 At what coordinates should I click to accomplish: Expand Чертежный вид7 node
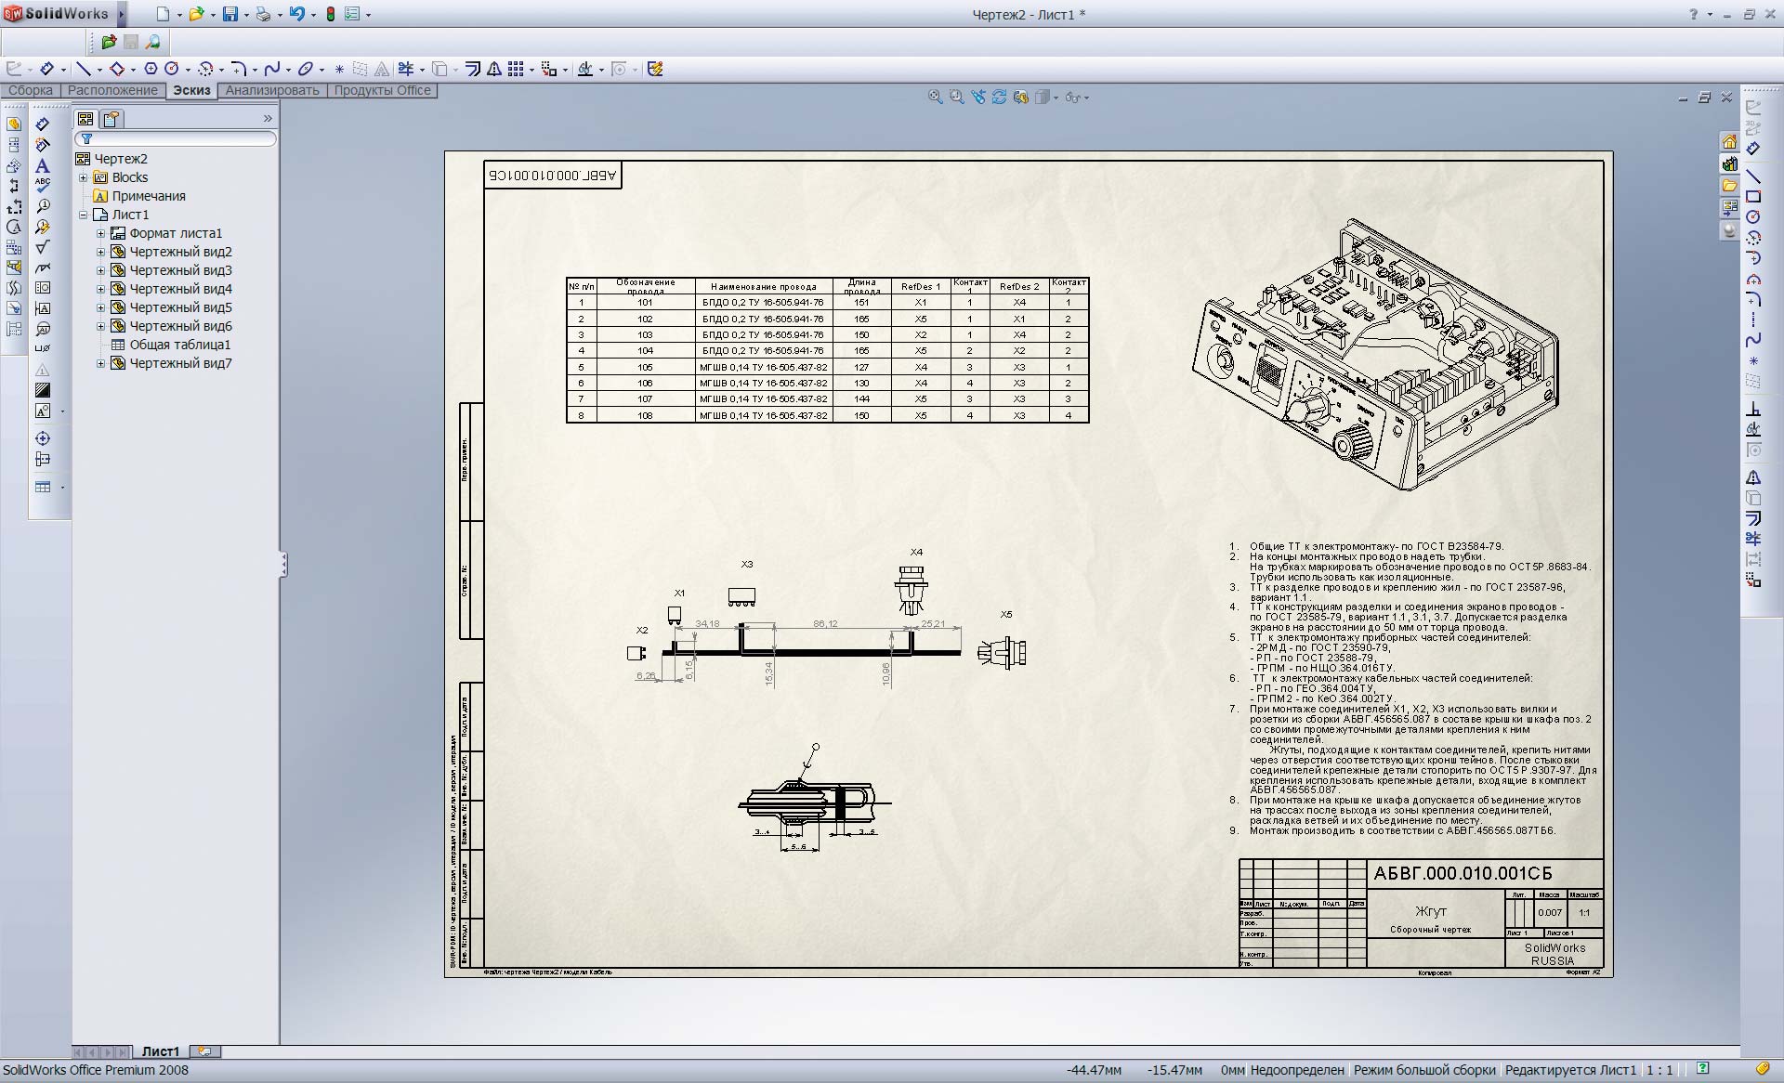[100, 363]
